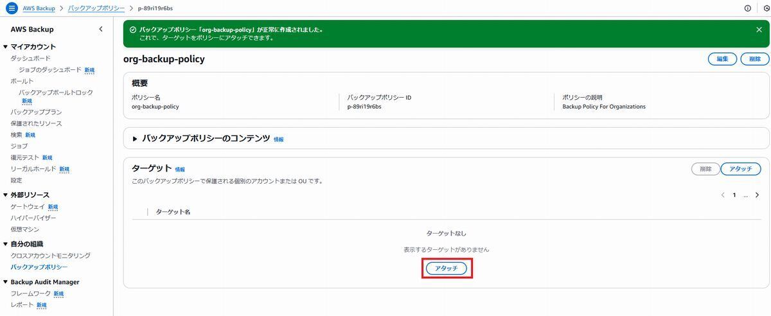Select page 1 in targets pagination
Screen dimensions: 771x316
[x=734, y=195]
